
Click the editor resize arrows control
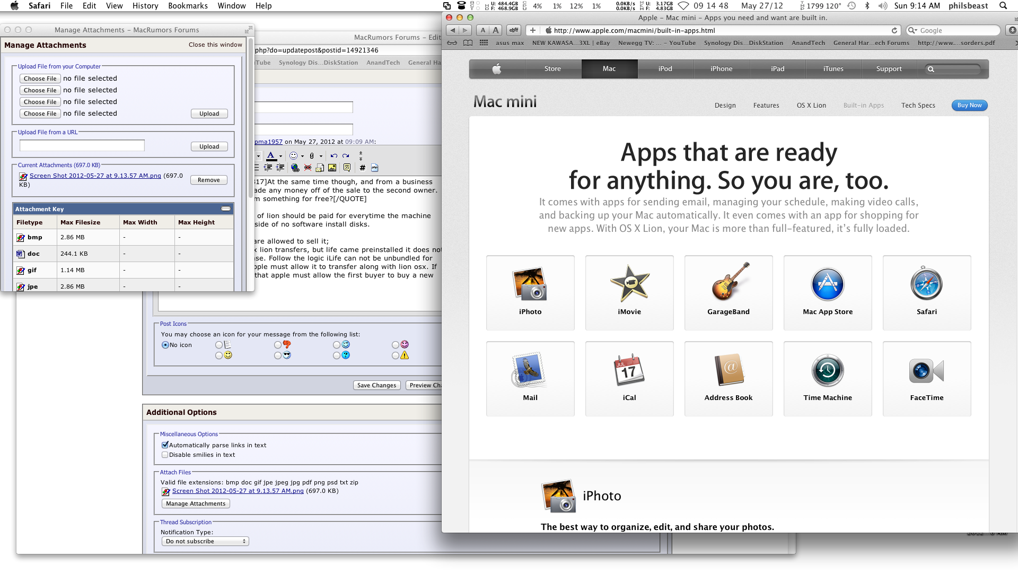[x=361, y=156]
